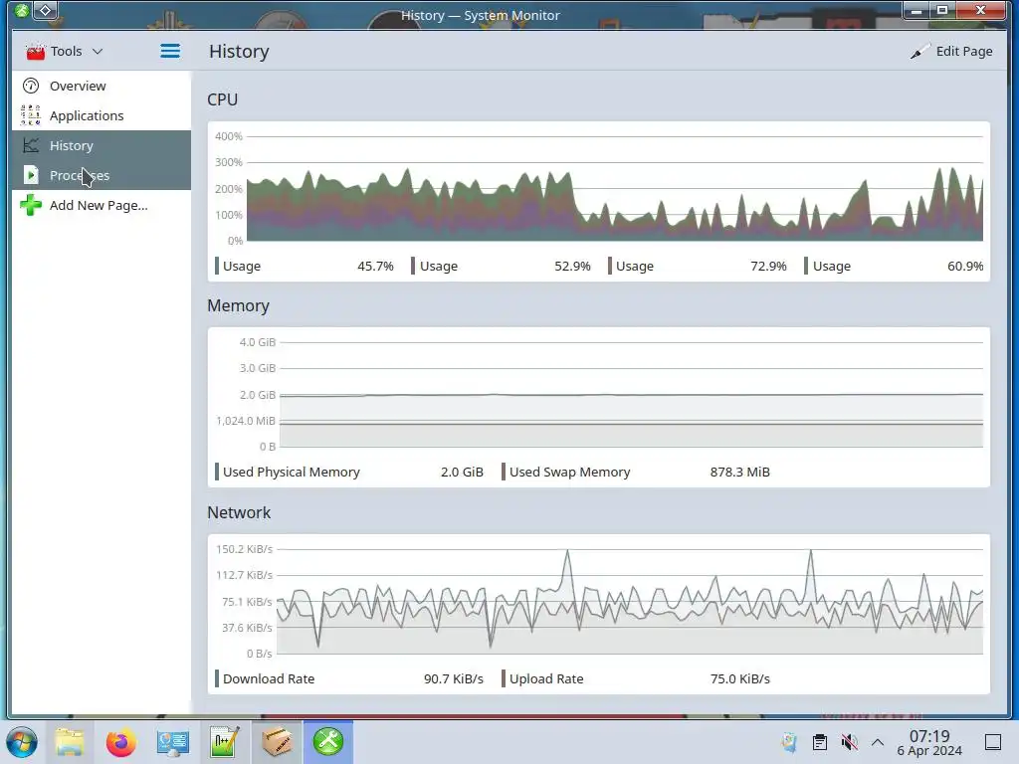Open the start menu button
1019x764 pixels.
pos(22,742)
